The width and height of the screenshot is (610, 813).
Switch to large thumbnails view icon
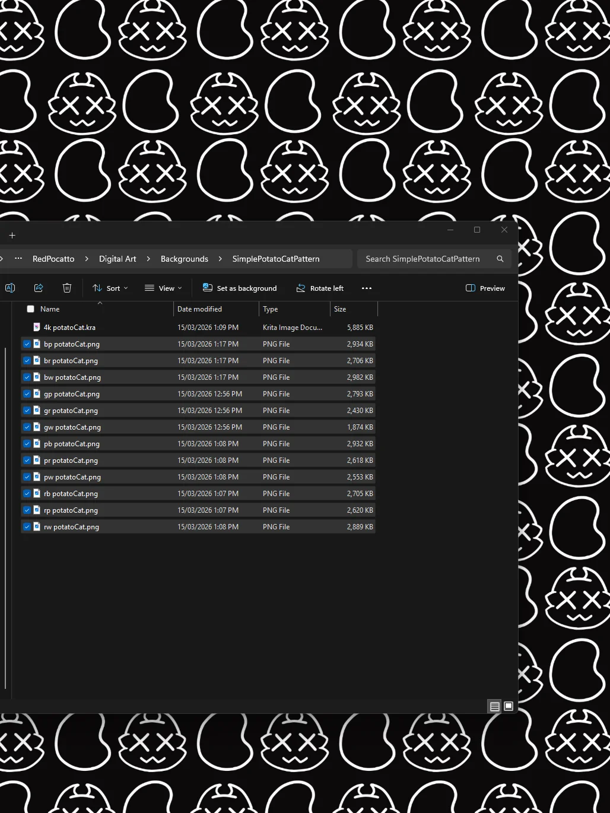tap(509, 706)
